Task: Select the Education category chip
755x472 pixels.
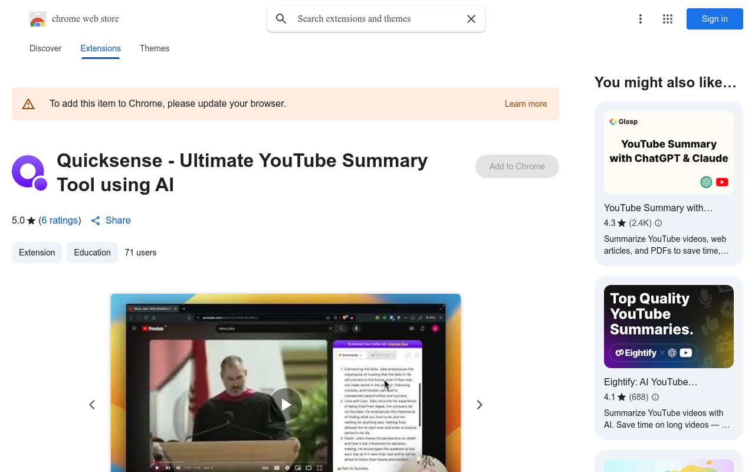Action: (x=92, y=253)
